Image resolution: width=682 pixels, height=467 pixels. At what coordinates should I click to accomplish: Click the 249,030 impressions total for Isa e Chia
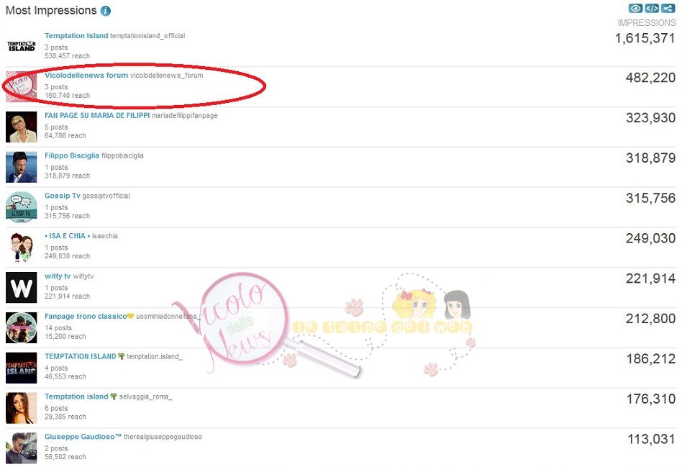650,238
